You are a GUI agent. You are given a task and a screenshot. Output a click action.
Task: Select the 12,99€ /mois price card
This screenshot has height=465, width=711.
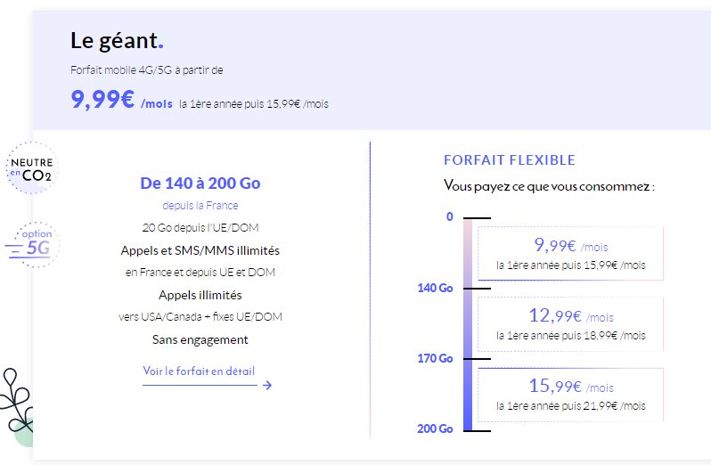coord(570,324)
